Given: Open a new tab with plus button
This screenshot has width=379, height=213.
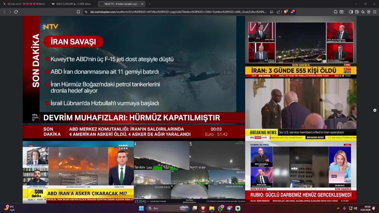Looking at the screenshot, I should coord(150,4).
